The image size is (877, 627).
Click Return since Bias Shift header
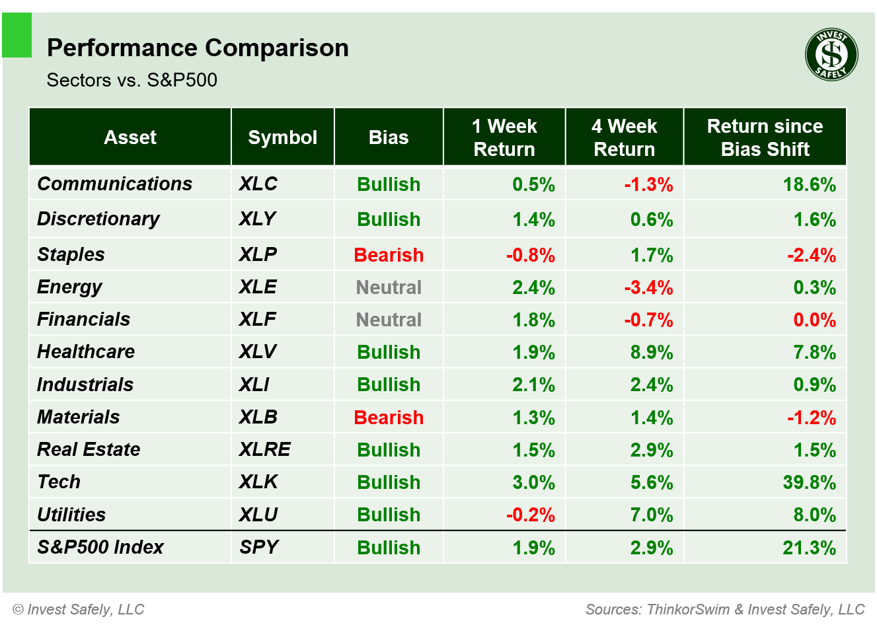pos(765,137)
